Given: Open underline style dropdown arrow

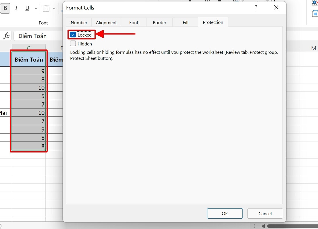Looking at the screenshot, I should [36, 8].
